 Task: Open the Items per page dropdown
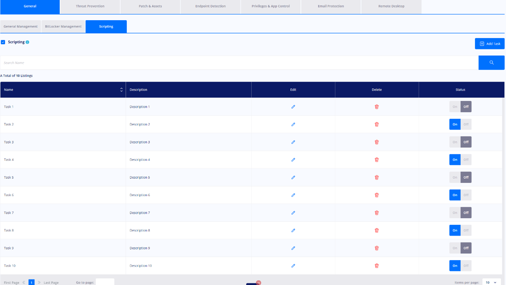pos(491,282)
